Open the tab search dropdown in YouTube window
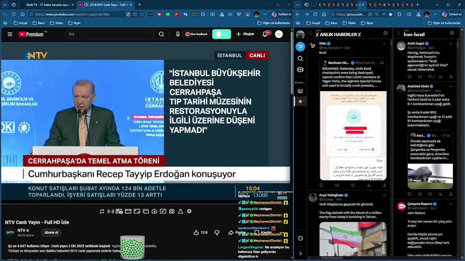 5,5
